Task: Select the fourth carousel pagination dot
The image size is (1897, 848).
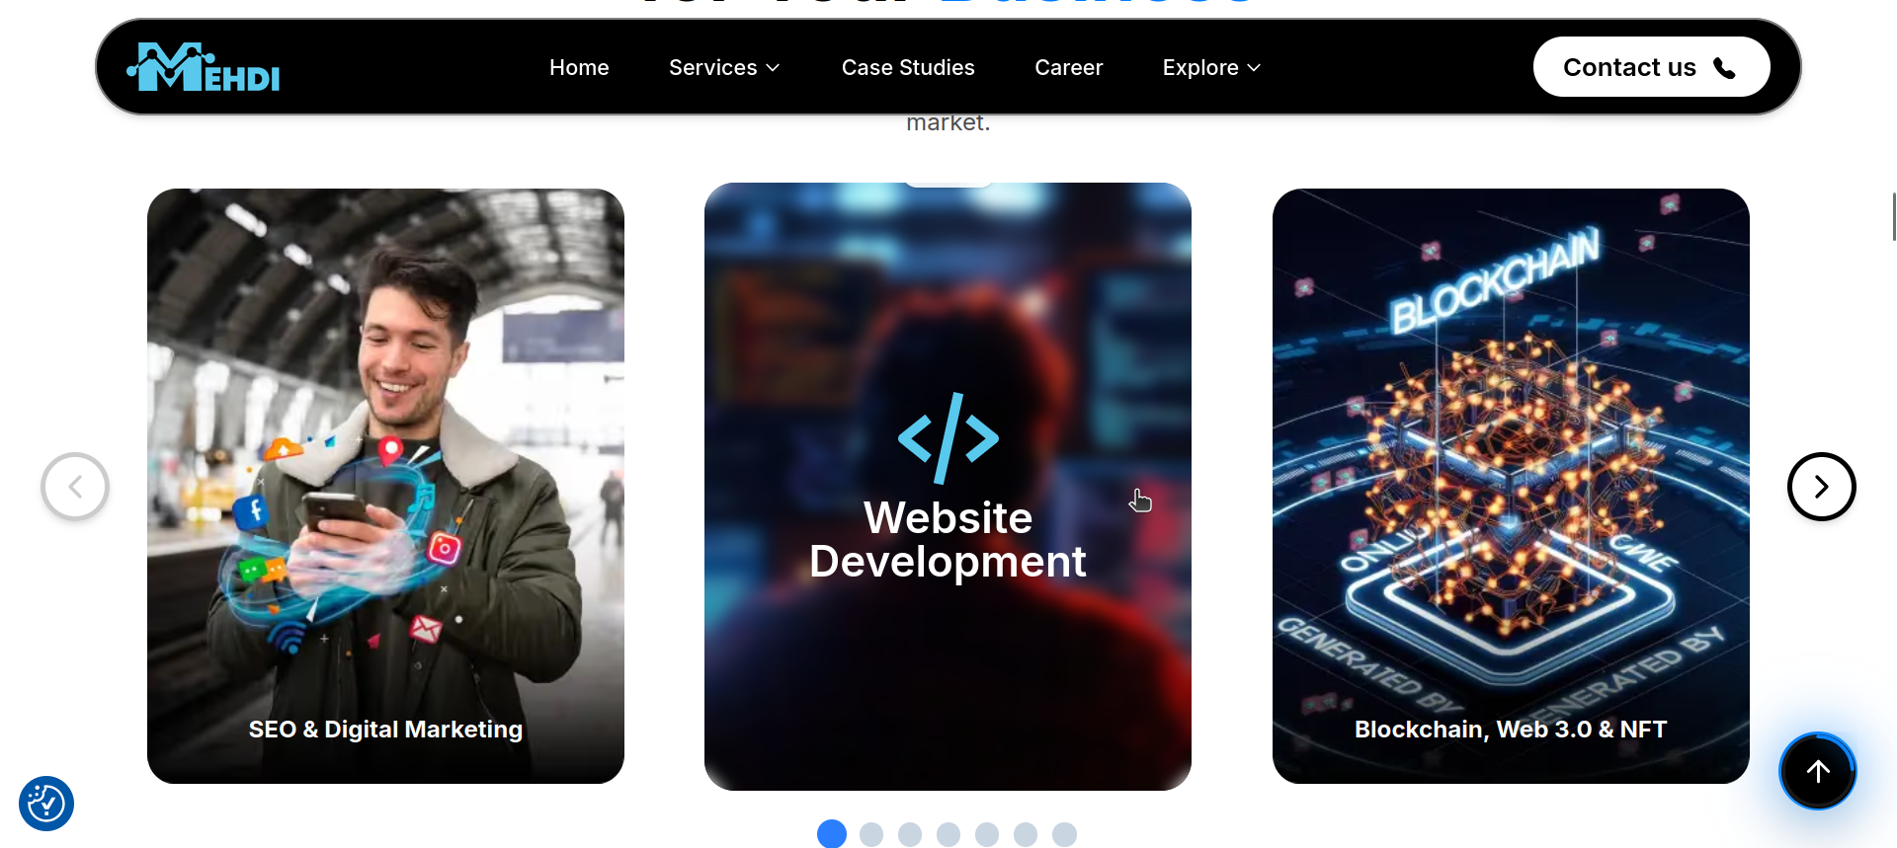Action: [x=948, y=834]
